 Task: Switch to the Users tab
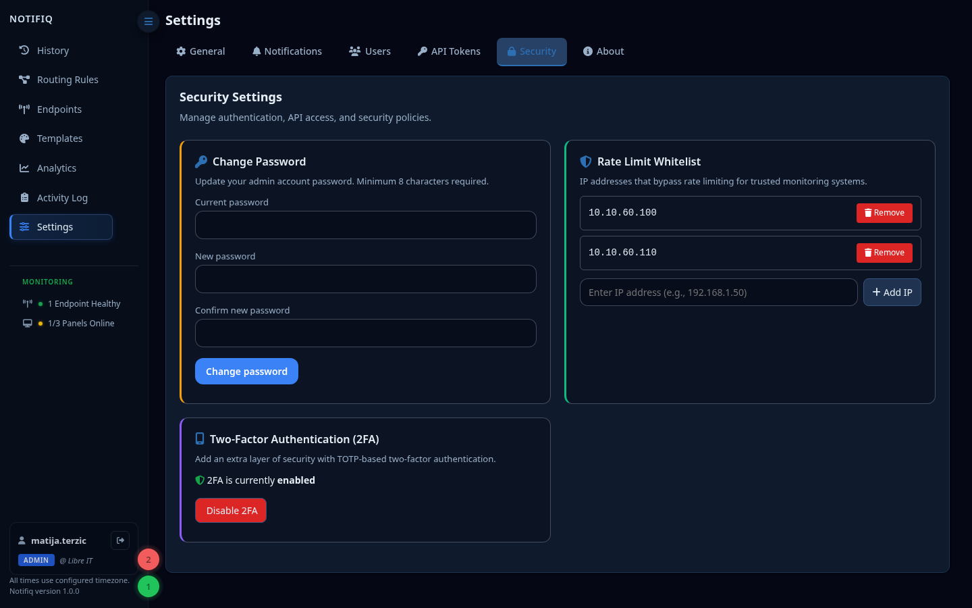370,51
